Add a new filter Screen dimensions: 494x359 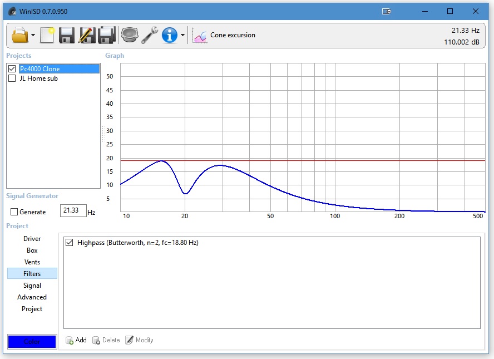[76, 340]
